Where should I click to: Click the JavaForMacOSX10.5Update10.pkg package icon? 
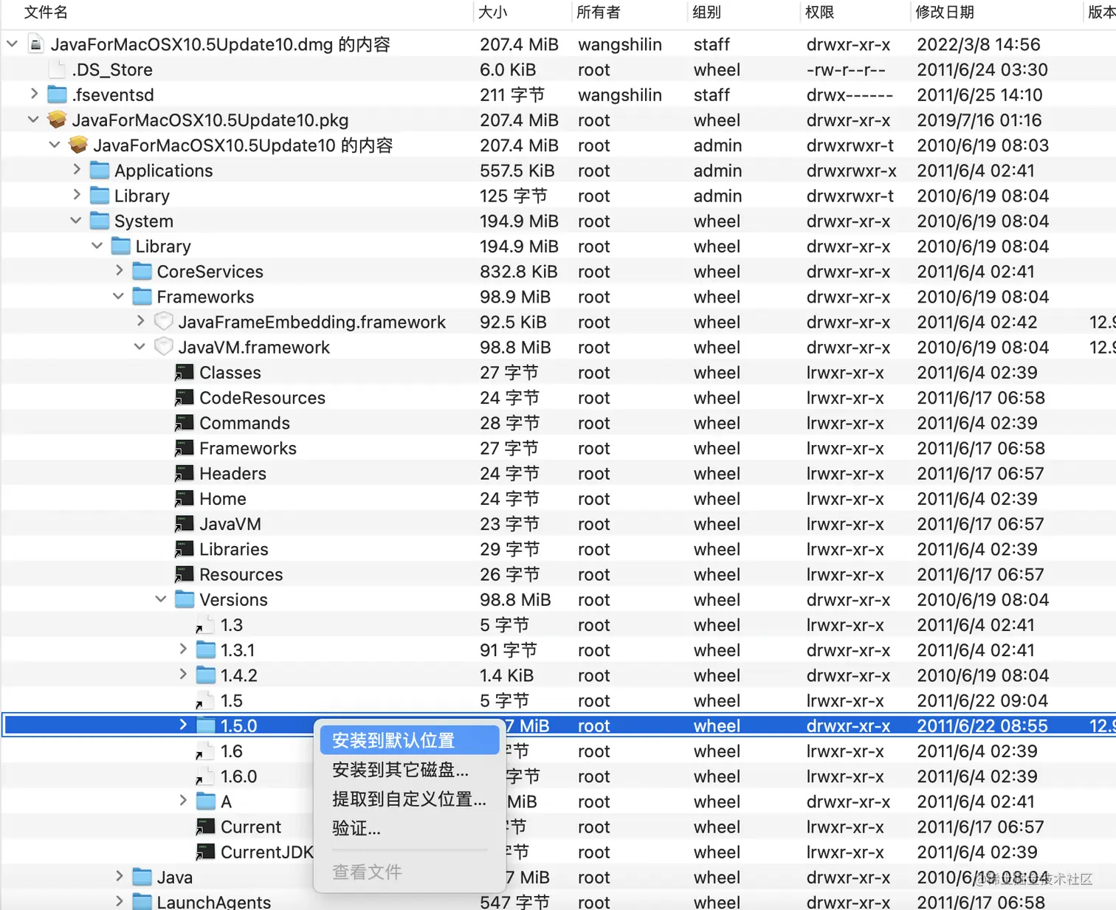pos(57,120)
